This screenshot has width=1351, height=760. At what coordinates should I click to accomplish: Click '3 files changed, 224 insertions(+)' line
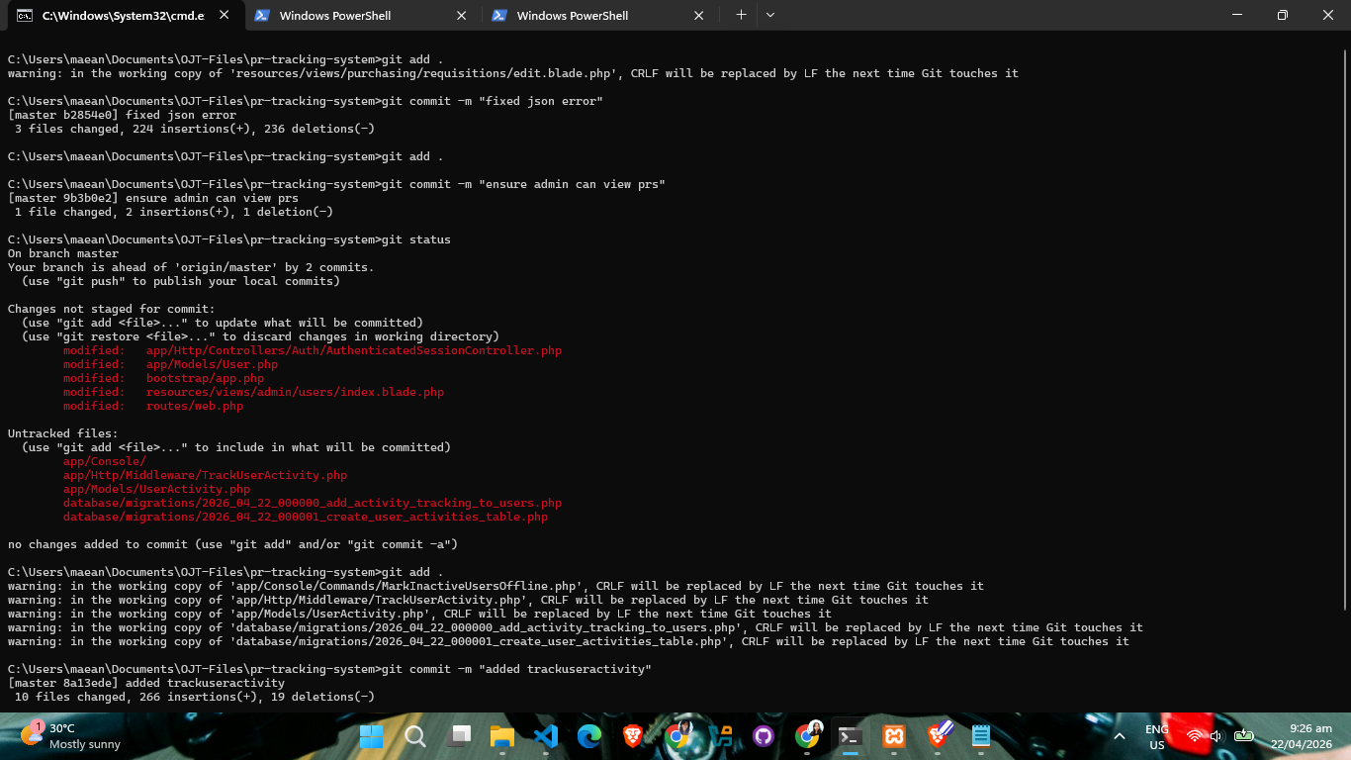point(195,129)
